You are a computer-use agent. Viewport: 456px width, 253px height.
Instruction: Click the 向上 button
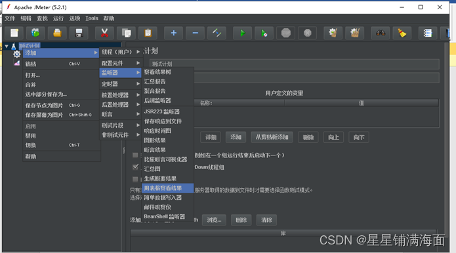point(333,138)
